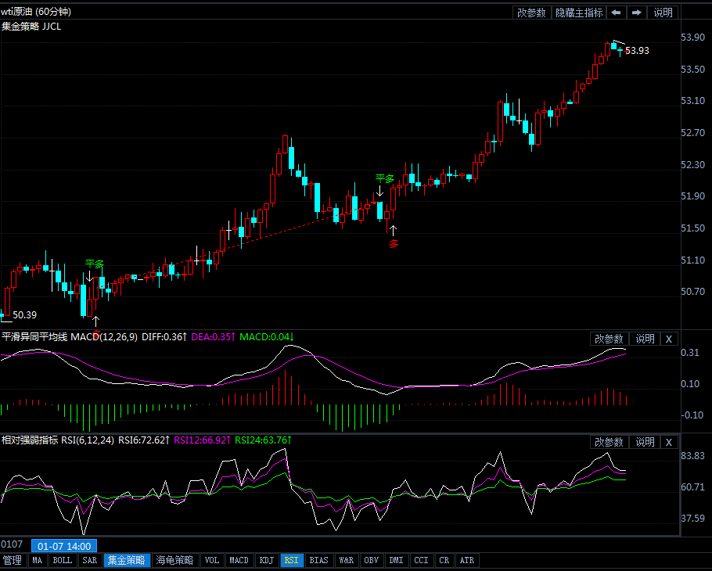Click the red 多 buy signal marker on chart
Screen dimensions: 712x571
[x=394, y=243]
